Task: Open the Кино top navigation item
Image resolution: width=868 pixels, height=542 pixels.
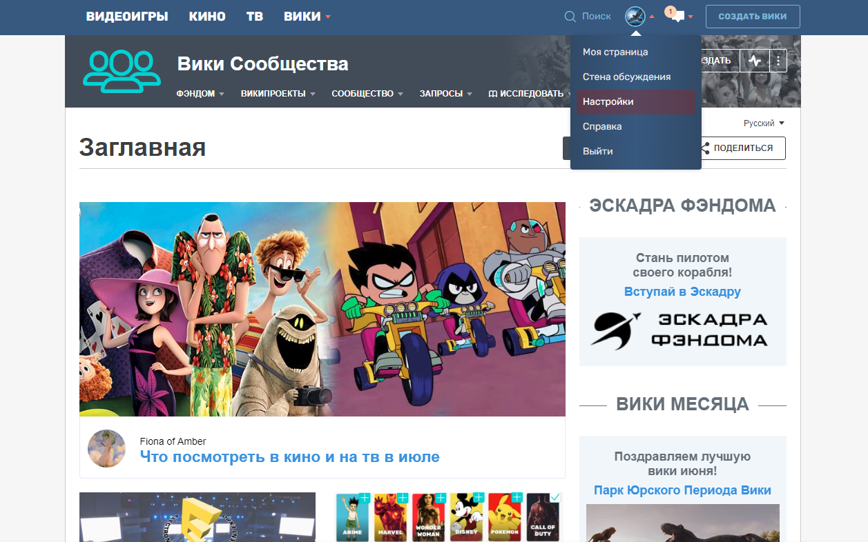Action: point(207,17)
